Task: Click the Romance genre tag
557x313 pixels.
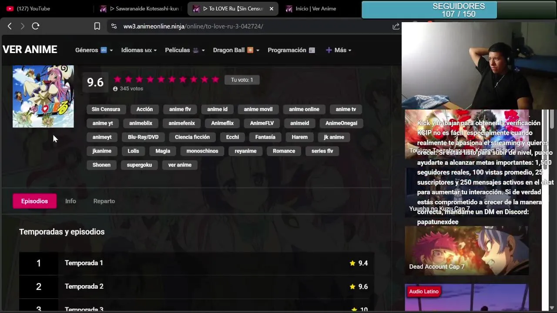Action: 284,151
